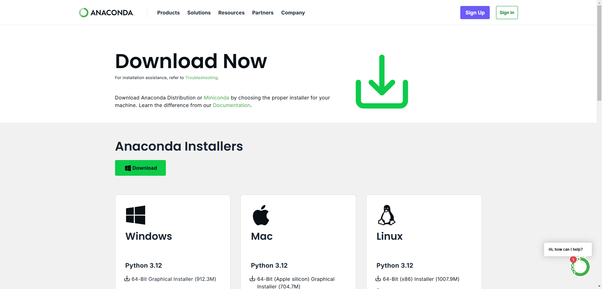
Task: Download the Windows 64-Bit Graphical Installer
Action: 174,279
